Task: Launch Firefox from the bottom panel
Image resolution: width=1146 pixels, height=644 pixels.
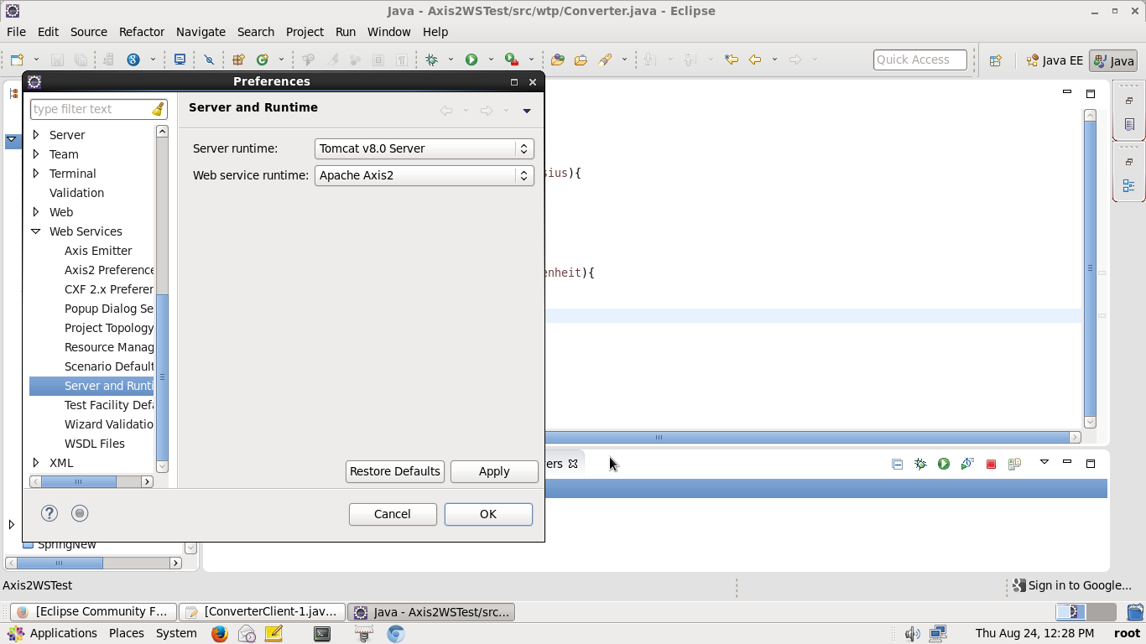Action: [x=220, y=634]
